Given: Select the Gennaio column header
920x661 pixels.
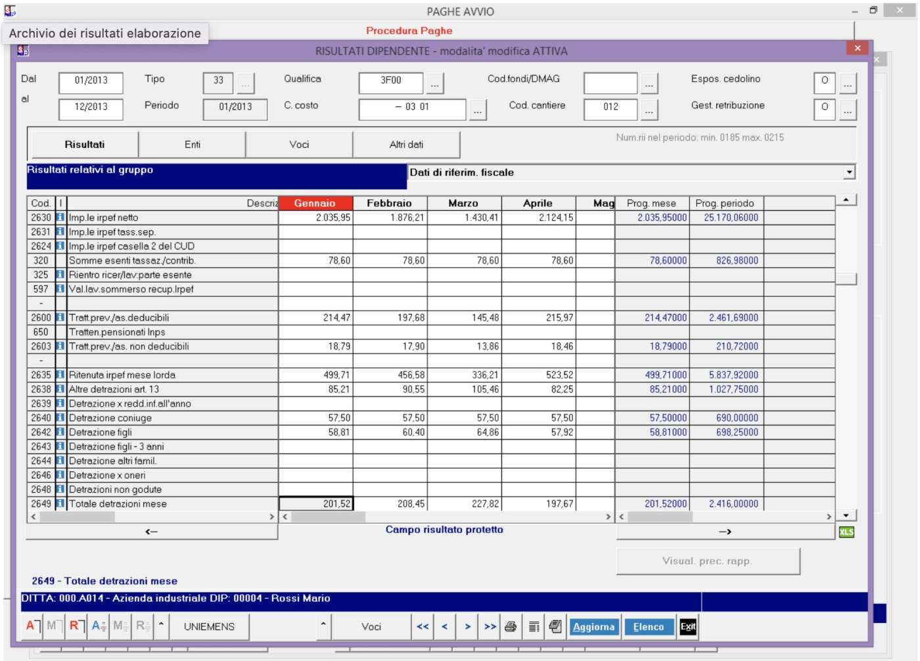Looking at the screenshot, I should pyautogui.click(x=315, y=203).
